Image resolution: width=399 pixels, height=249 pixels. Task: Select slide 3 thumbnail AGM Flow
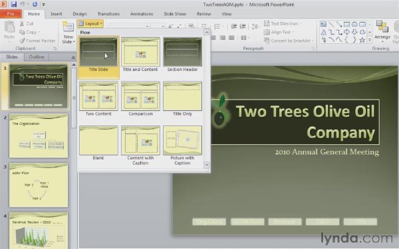coord(39,185)
